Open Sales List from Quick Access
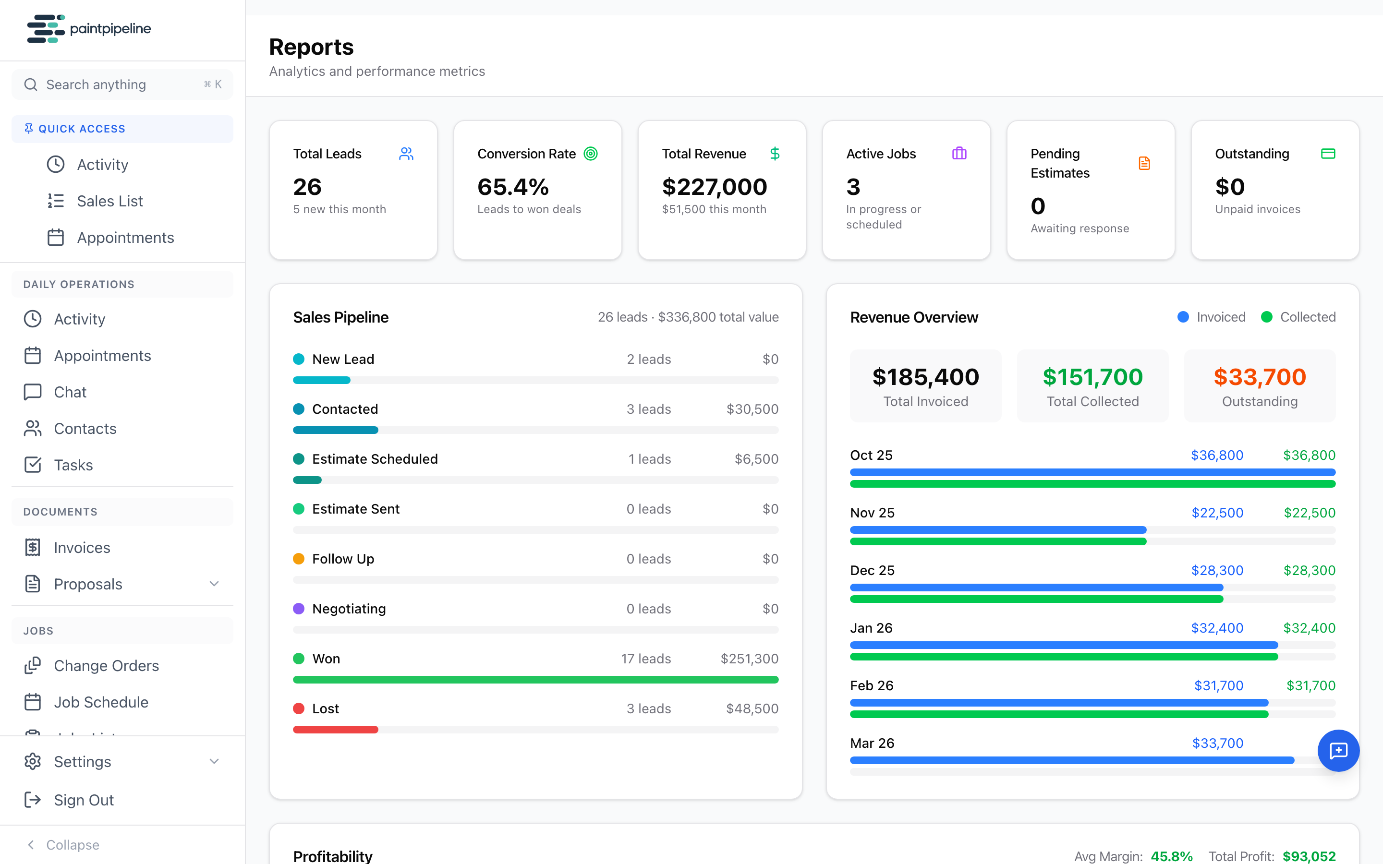The image size is (1383, 864). coord(109,201)
